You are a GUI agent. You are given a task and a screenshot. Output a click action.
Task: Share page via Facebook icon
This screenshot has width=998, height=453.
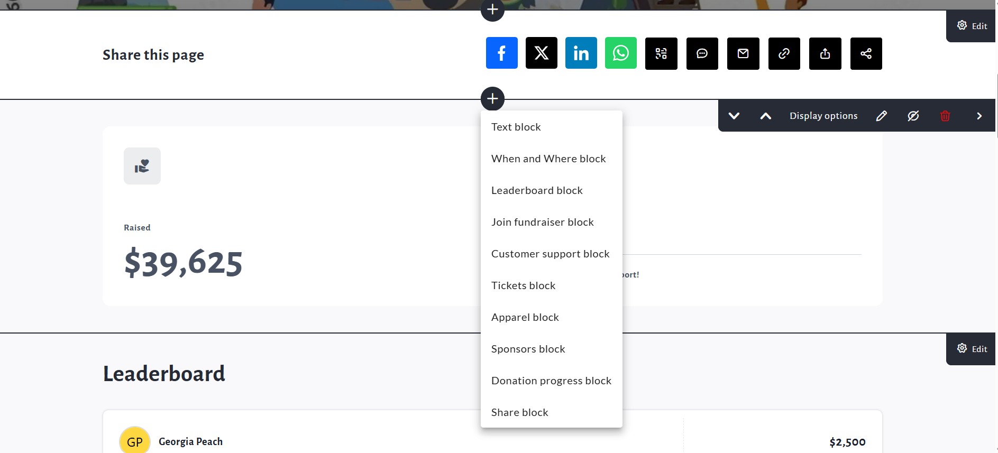(501, 53)
